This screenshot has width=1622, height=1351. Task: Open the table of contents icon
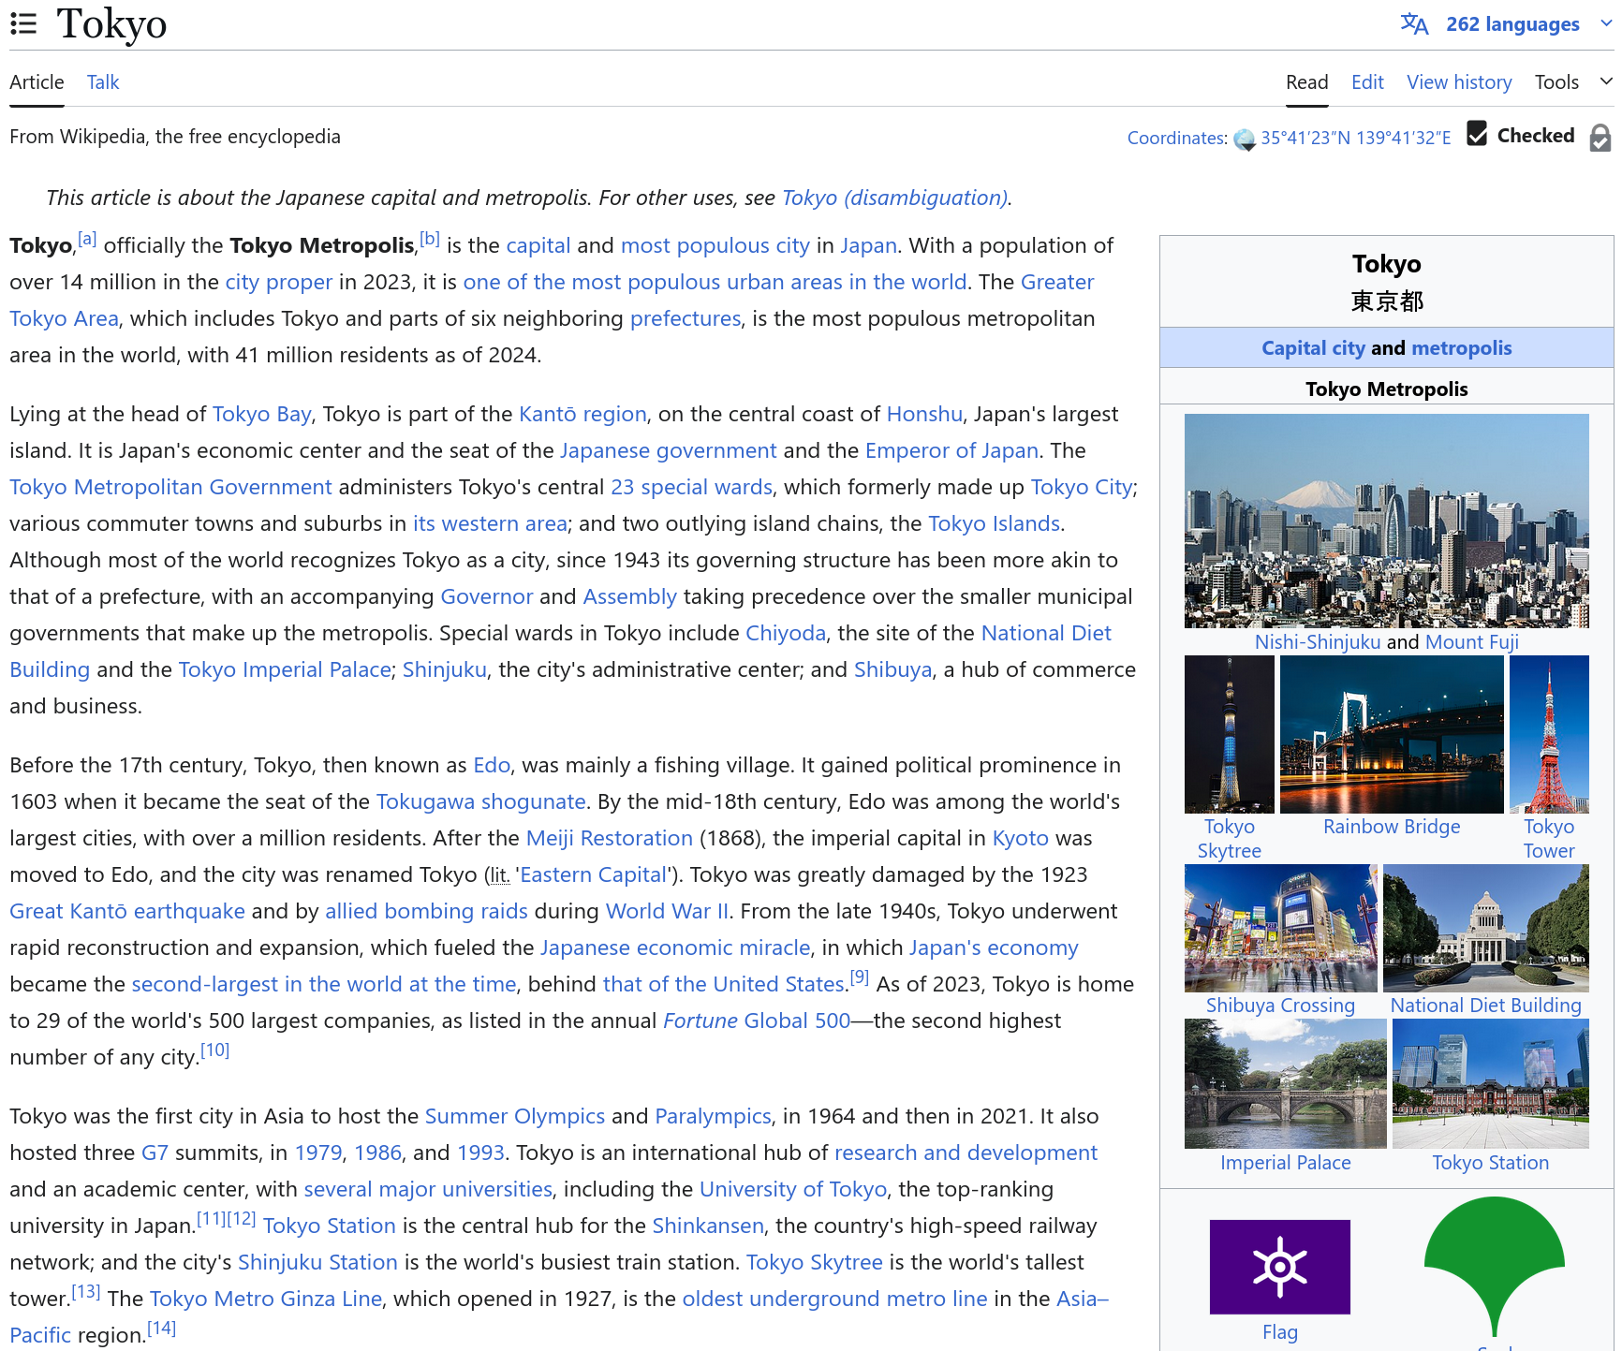23,23
